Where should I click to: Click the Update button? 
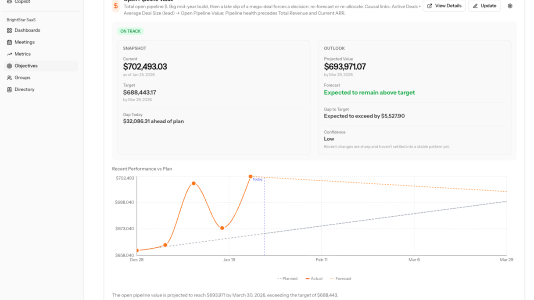click(484, 6)
